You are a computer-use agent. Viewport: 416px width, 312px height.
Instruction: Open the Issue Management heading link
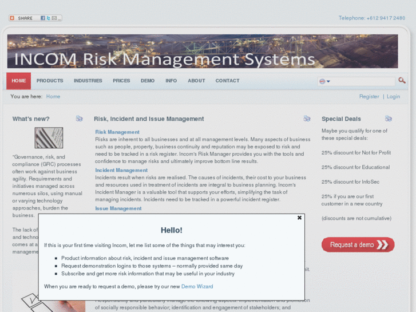(118, 208)
